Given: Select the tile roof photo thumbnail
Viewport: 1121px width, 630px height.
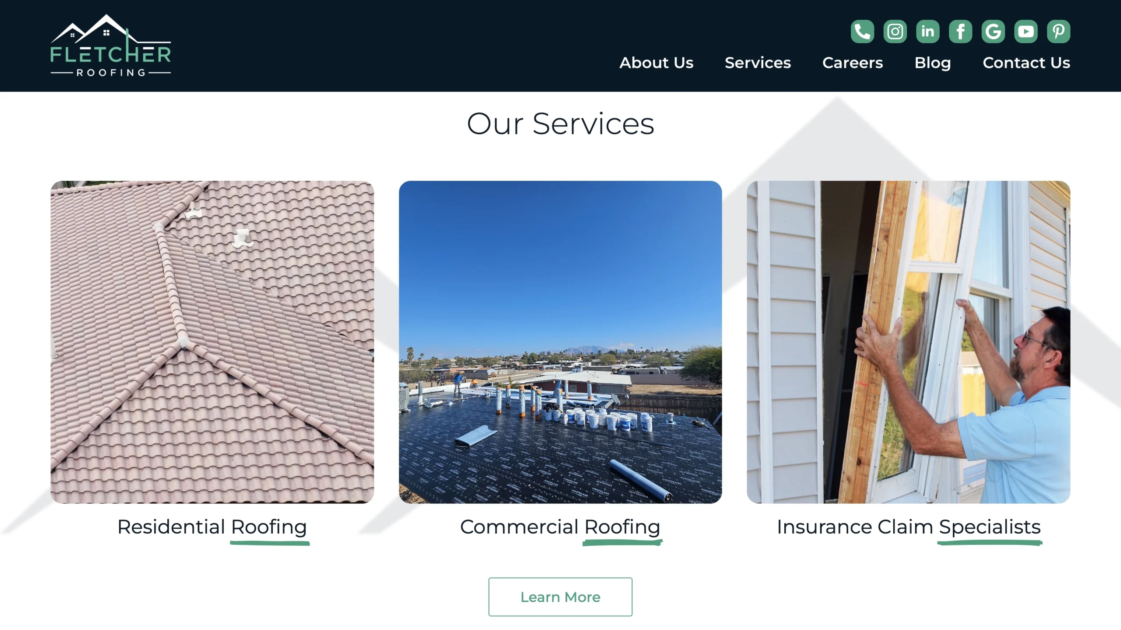Looking at the screenshot, I should [x=212, y=342].
